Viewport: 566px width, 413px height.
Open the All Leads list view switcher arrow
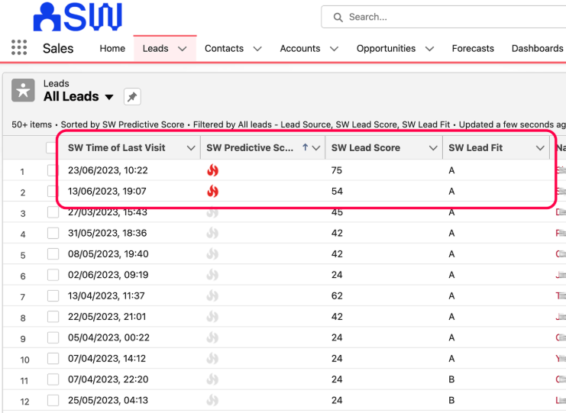[109, 97]
